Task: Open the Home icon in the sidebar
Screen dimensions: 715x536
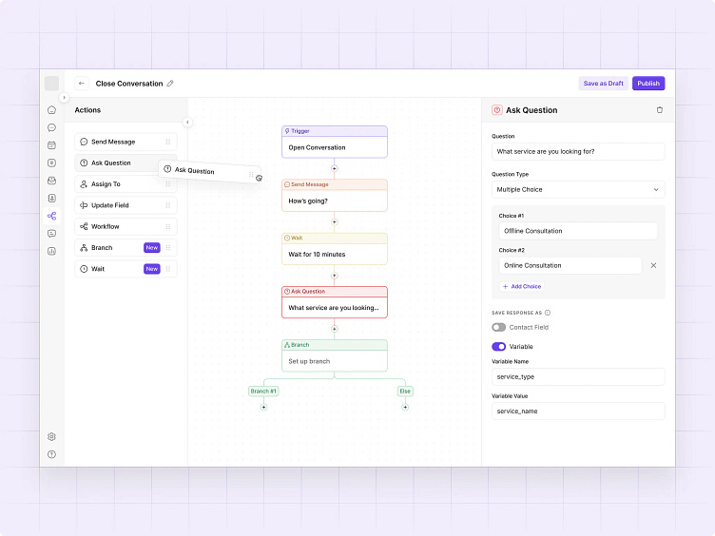Action: click(51, 110)
